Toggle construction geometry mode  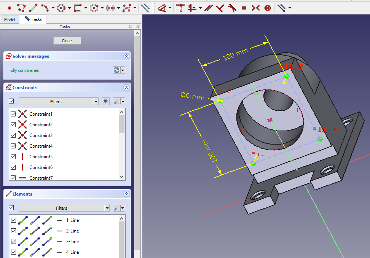point(145,8)
